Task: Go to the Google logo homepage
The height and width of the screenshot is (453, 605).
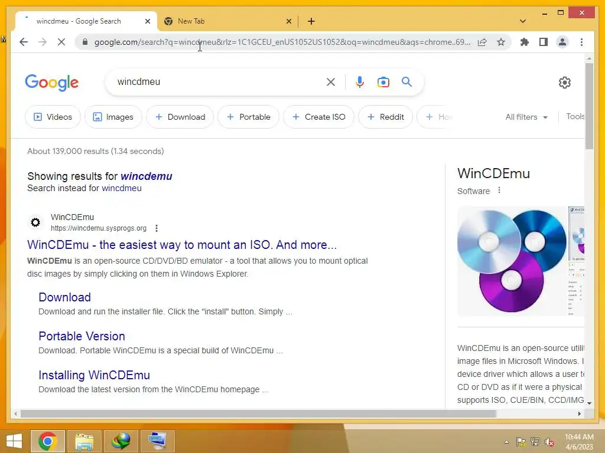Action: pyautogui.click(x=52, y=83)
